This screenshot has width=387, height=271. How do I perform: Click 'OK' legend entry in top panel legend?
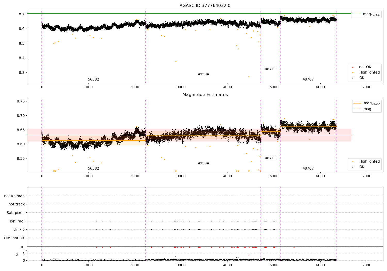(x=358, y=78)
